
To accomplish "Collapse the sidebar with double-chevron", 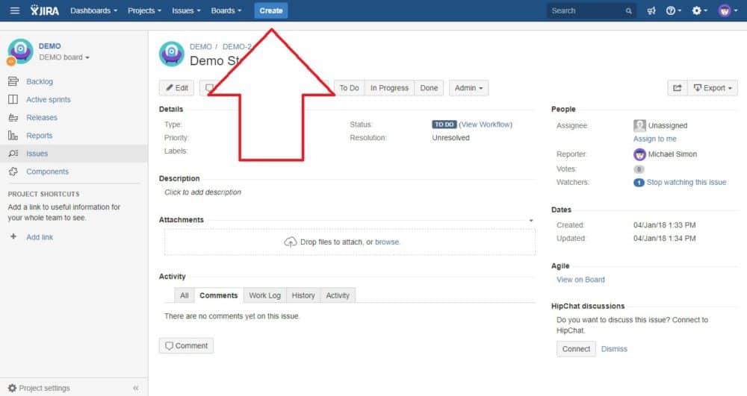I will pos(136,388).
